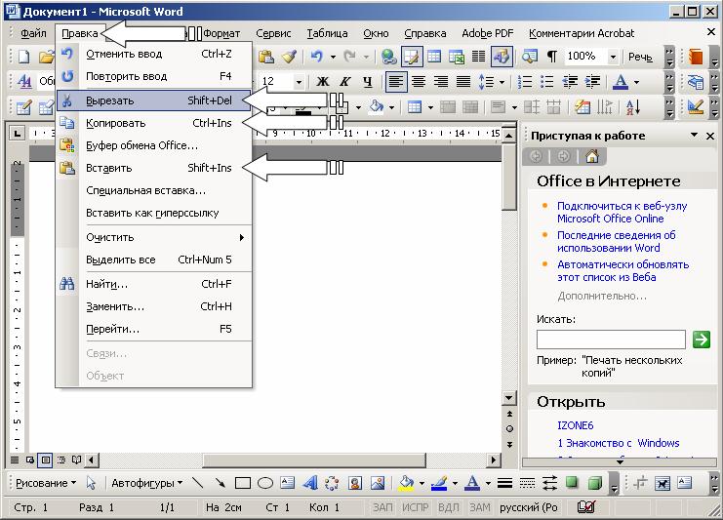Click the green search arrow button
The height and width of the screenshot is (520, 723).
701,340
